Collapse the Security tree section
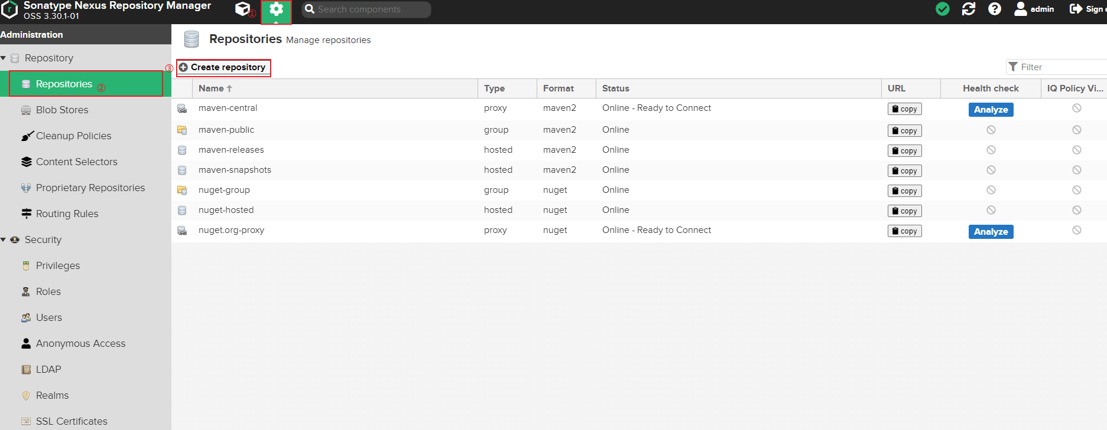This screenshot has width=1107, height=430. (4, 239)
